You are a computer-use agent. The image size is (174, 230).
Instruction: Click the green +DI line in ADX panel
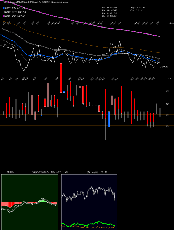tap(88, 224)
